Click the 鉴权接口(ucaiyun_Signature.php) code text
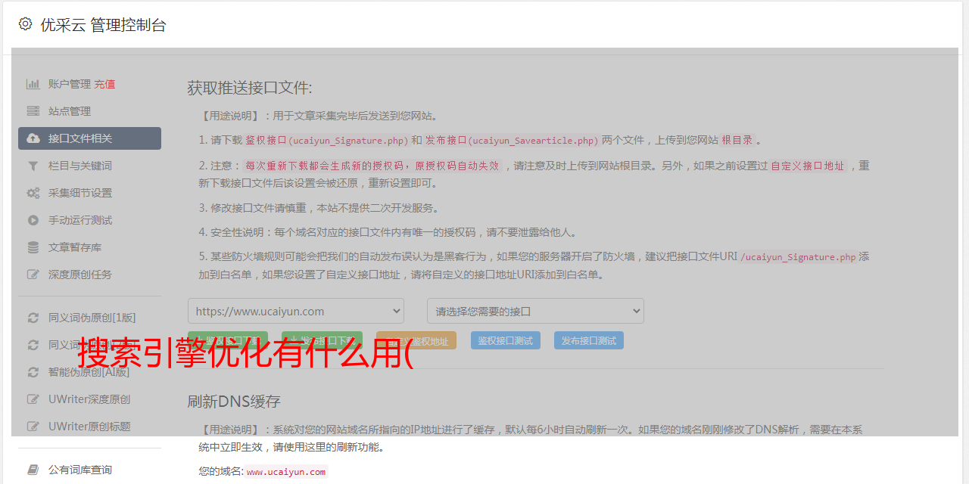Screen dimensions: 969x484 click(x=326, y=140)
